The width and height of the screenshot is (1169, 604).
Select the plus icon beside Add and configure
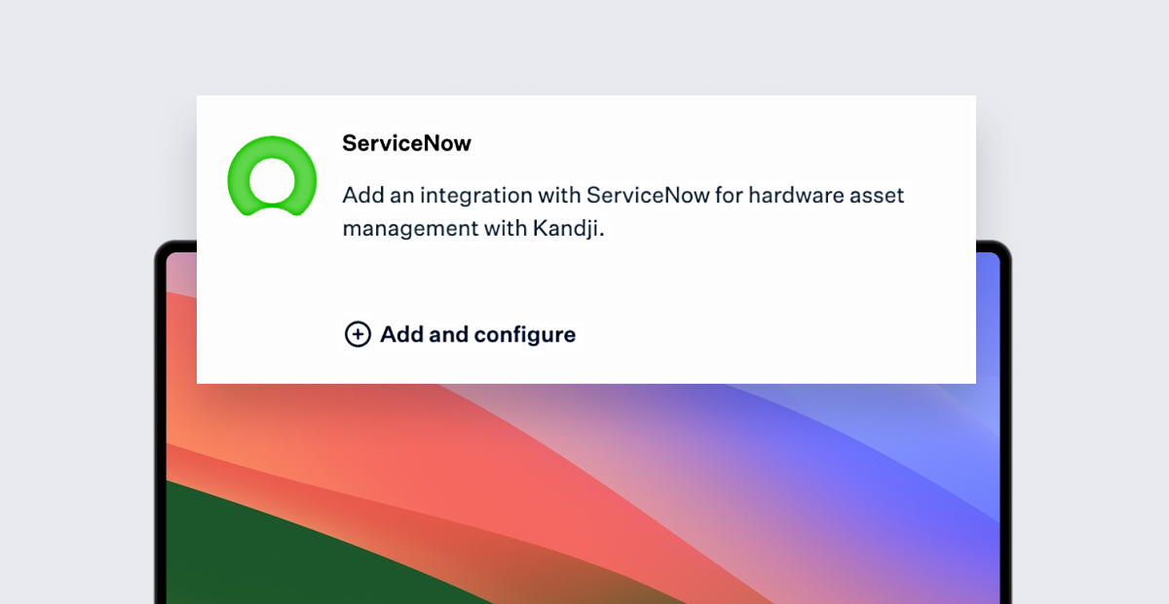[x=358, y=334]
